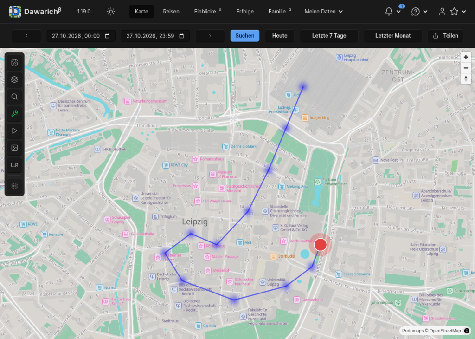Jump to Heute

(x=280, y=36)
